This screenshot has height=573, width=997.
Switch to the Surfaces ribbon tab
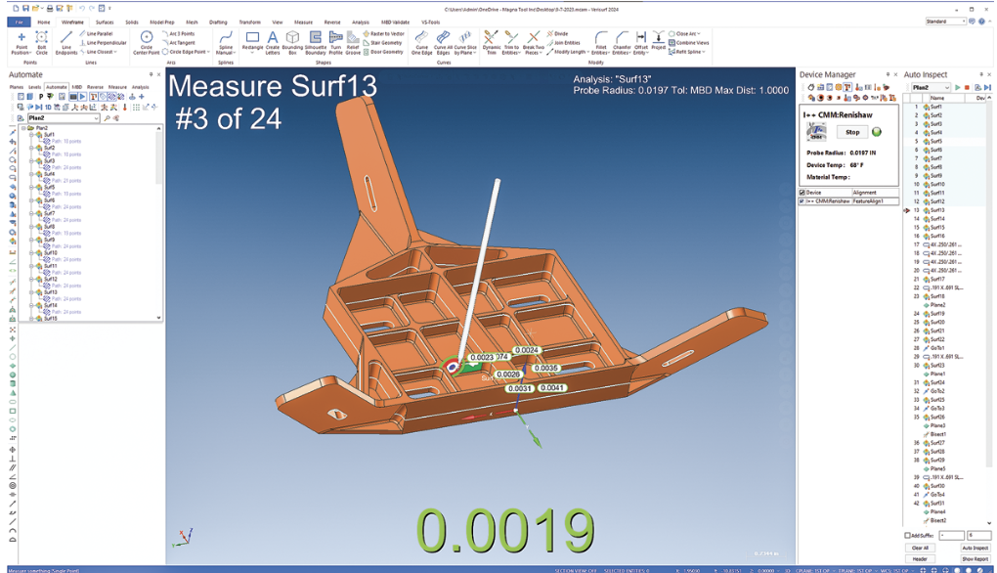tap(105, 21)
